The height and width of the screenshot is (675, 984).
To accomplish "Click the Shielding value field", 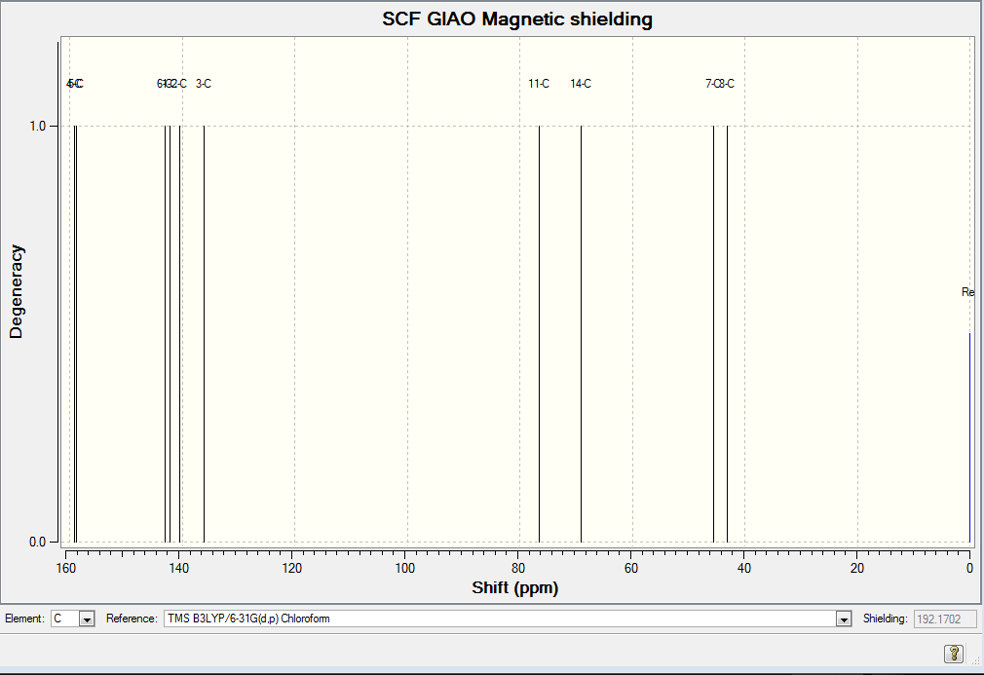I will (945, 619).
